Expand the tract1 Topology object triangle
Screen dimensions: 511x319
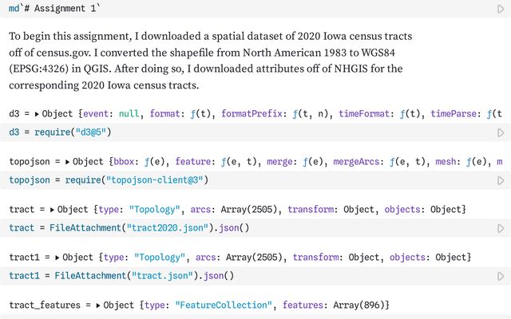click(x=57, y=258)
